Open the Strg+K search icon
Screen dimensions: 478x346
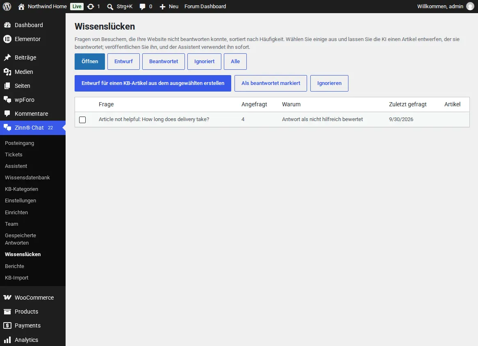coord(110,7)
